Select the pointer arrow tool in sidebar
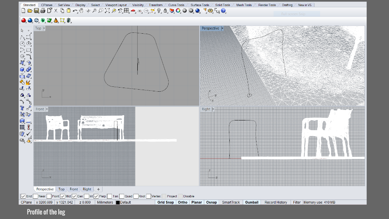The width and height of the screenshot is (389, 219). [22, 30]
